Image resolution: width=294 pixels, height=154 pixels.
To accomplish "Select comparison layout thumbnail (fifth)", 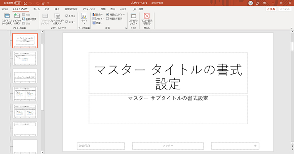I will point(25,111).
